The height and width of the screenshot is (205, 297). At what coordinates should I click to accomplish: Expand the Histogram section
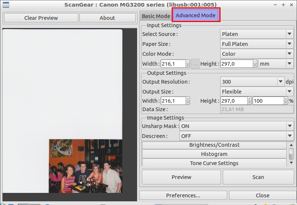[214, 154]
